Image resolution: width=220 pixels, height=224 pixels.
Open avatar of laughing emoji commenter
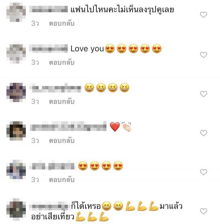point(16,92)
